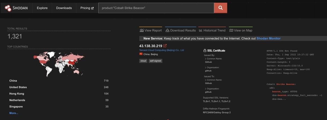The image size is (327, 120).
Task: Click the View on Map icon
Action: coord(231,30)
